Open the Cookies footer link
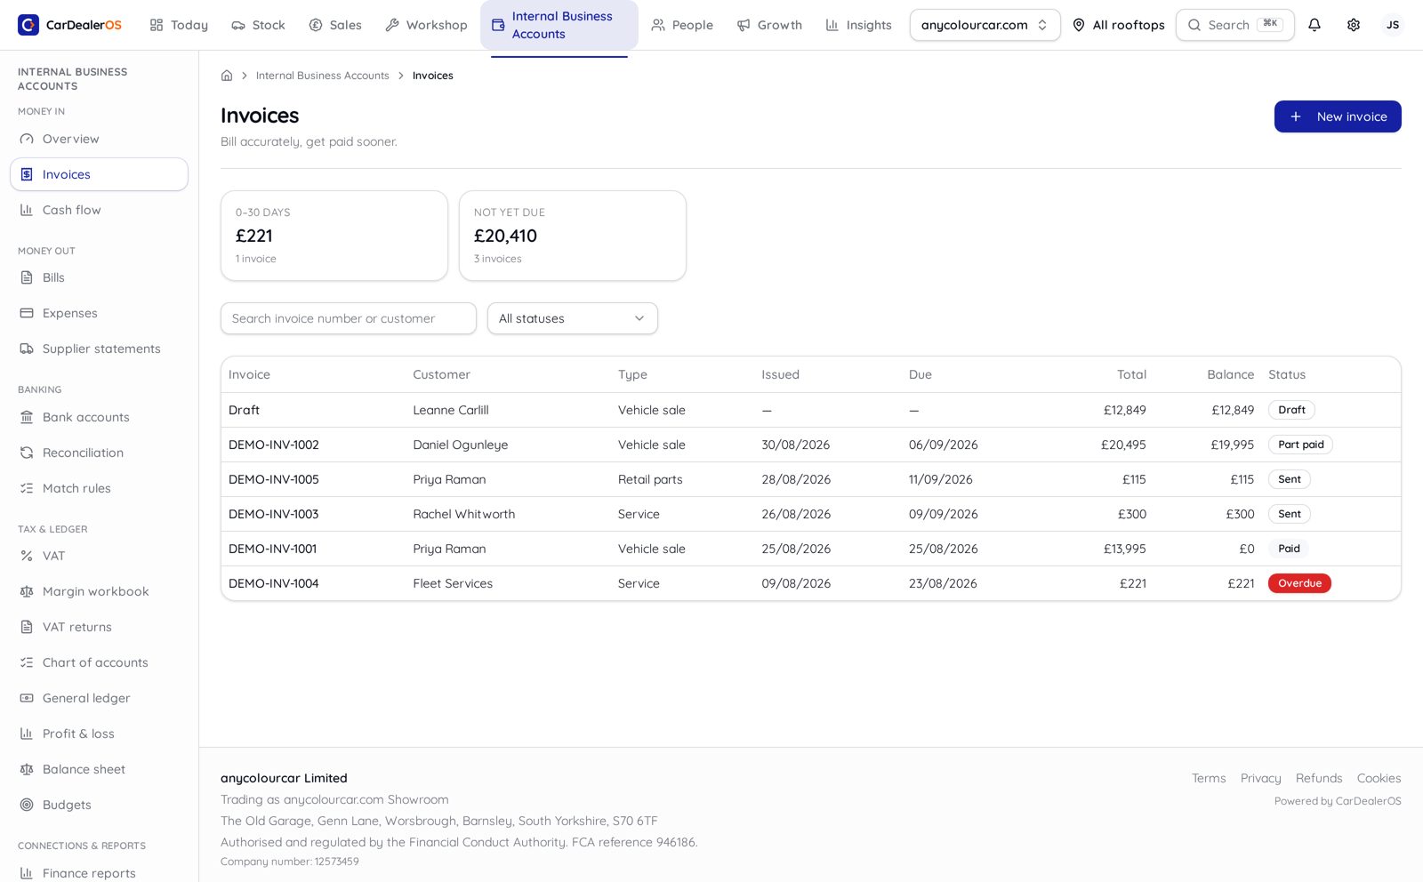The height and width of the screenshot is (882, 1423). coord(1379,778)
